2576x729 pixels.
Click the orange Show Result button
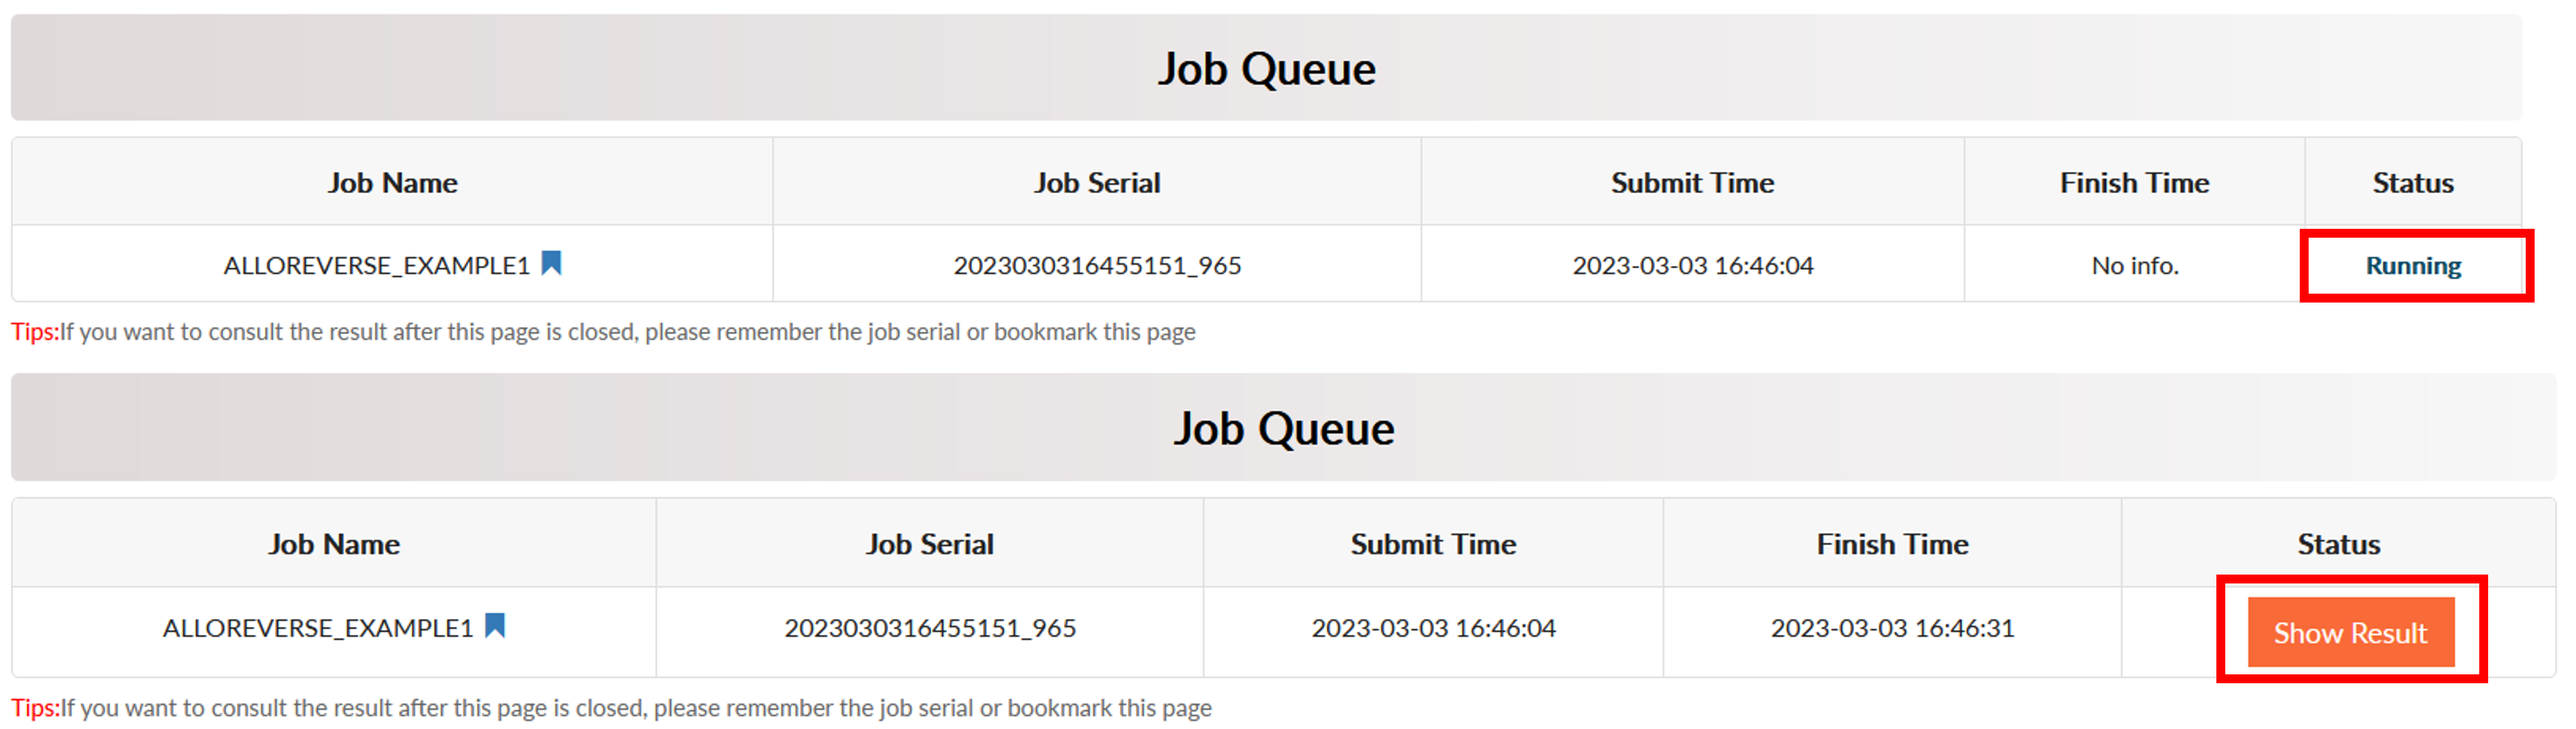[2351, 632]
